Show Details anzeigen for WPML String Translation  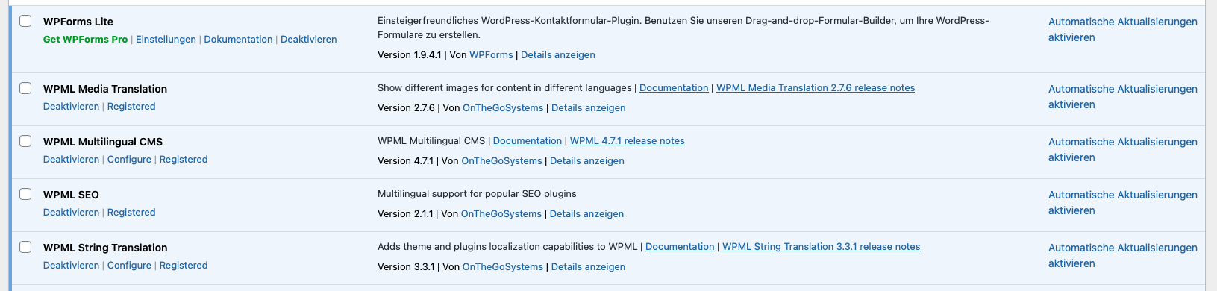(x=588, y=266)
